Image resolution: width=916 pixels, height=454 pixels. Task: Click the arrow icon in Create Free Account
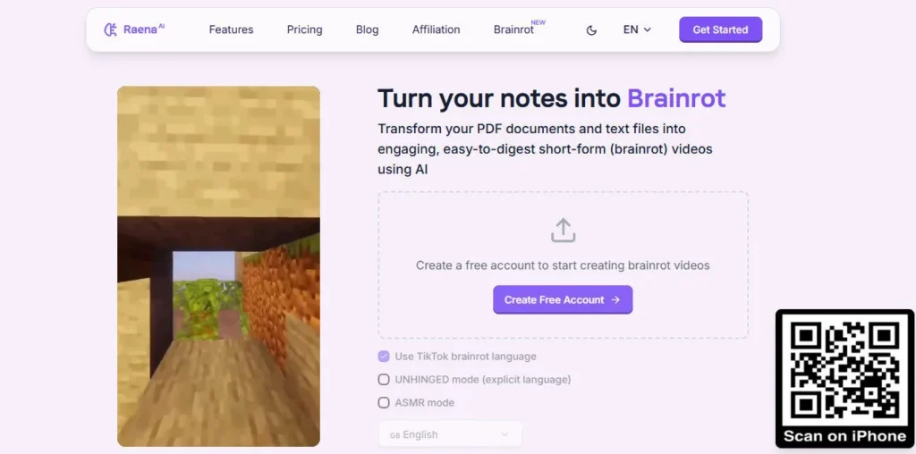coord(615,300)
